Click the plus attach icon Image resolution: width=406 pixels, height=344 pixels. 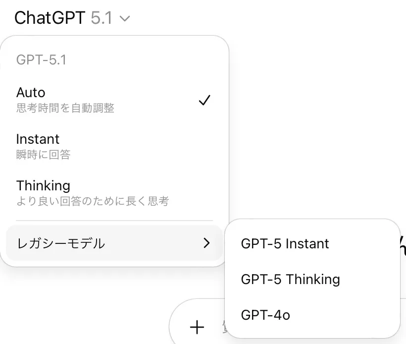pos(197,327)
